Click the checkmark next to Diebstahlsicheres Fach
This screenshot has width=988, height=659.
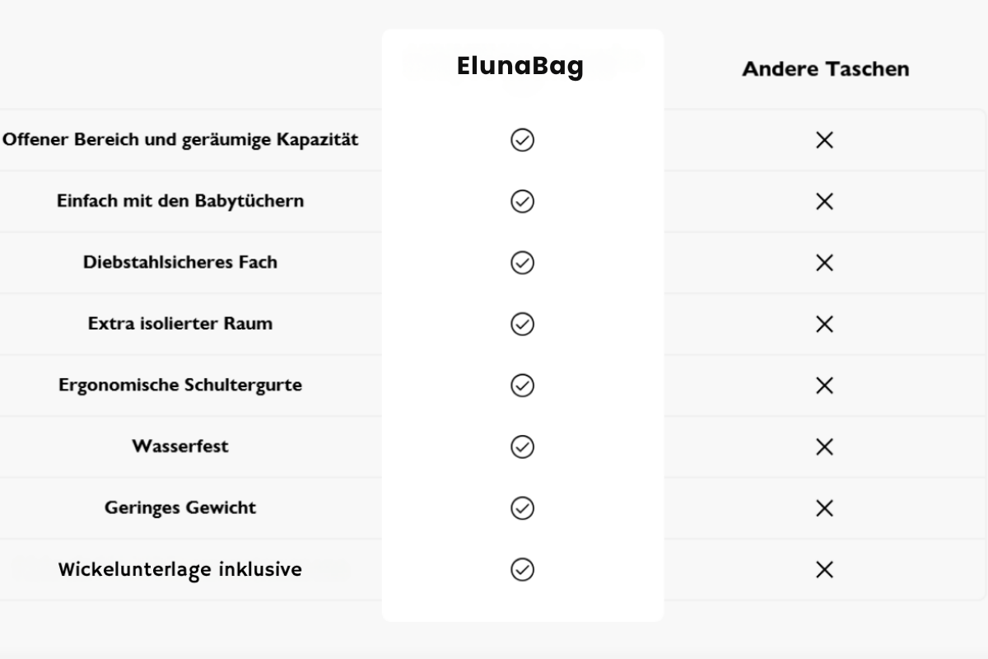pyautogui.click(x=522, y=263)
